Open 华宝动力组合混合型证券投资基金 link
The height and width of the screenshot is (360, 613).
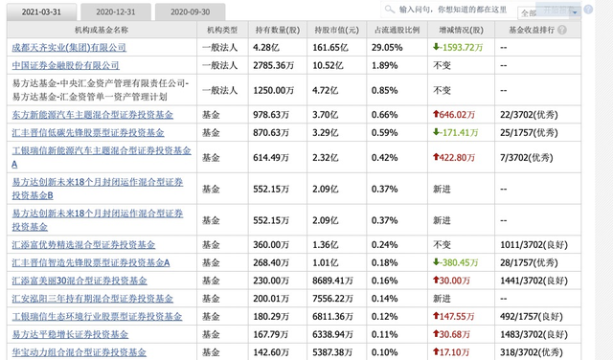point(79,352)
